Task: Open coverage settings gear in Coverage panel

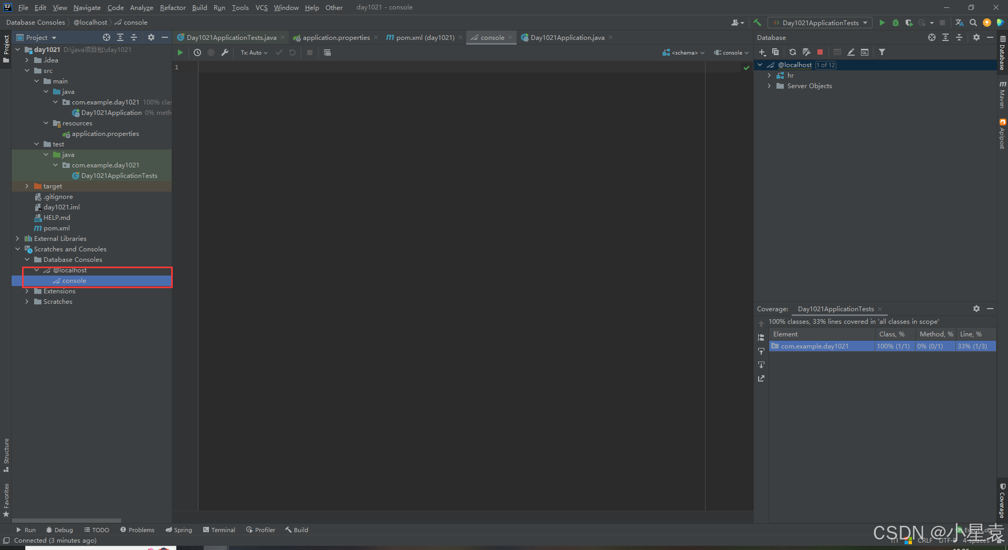Action: [x=976, y=309]
